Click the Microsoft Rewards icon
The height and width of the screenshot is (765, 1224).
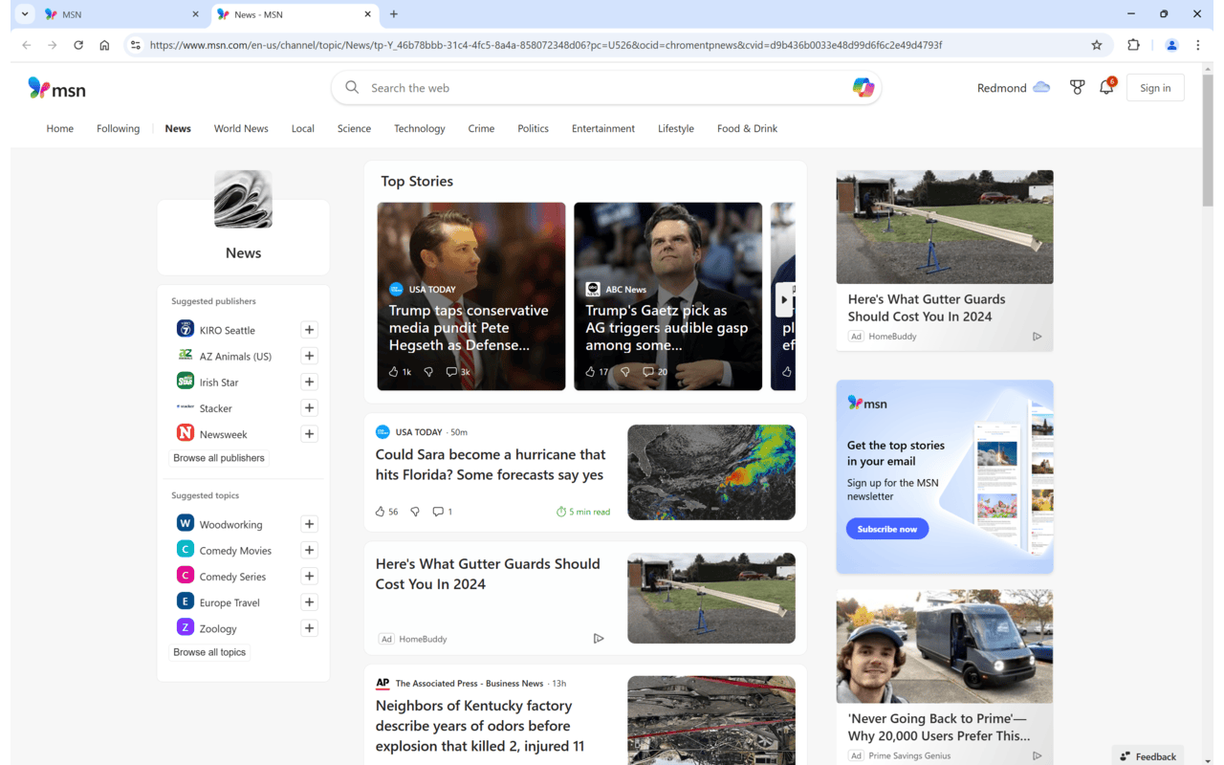[x=1077, y=87]
